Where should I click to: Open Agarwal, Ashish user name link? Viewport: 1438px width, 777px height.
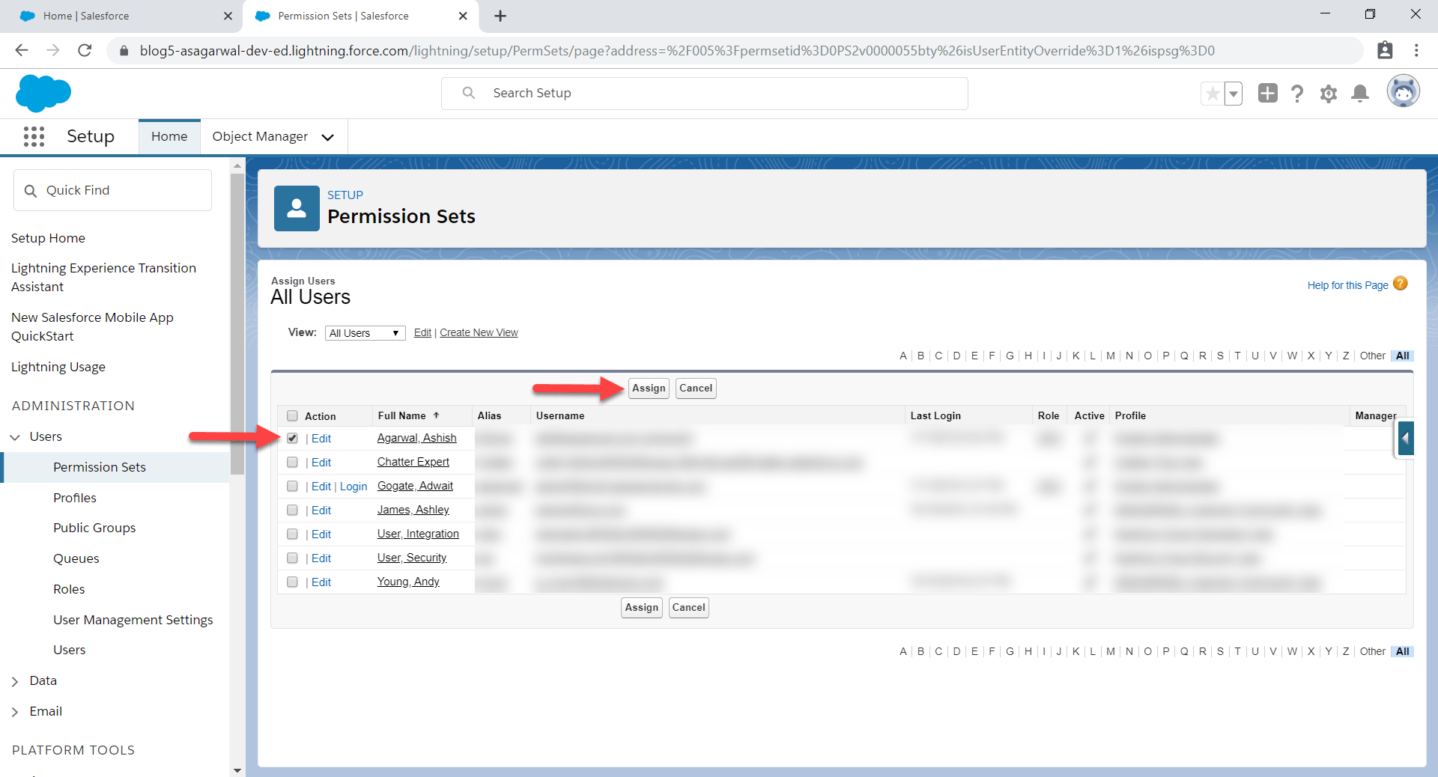pyautogui.click(x=416, y=438)
